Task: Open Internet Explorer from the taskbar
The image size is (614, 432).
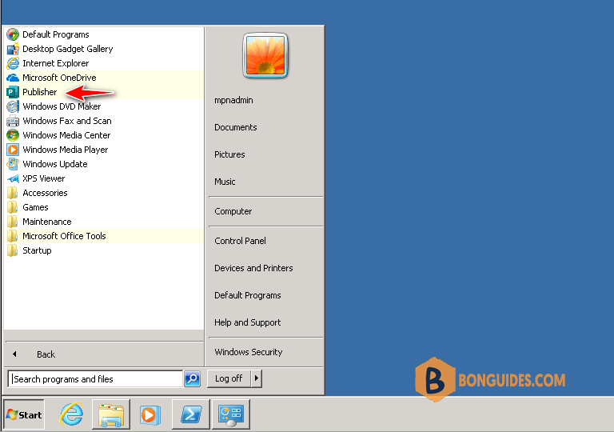Action: [x=71, y=414]
